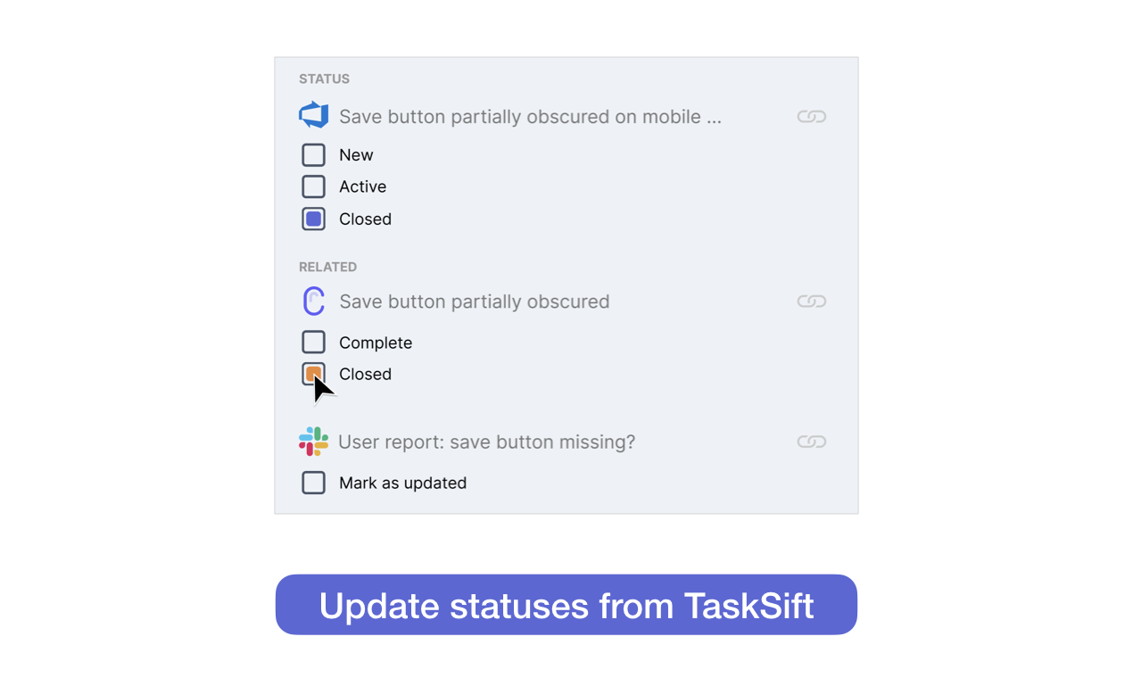Open "User report: save button missing?"
This screenshot has width=1133, height=678.
tap(486, 441)
